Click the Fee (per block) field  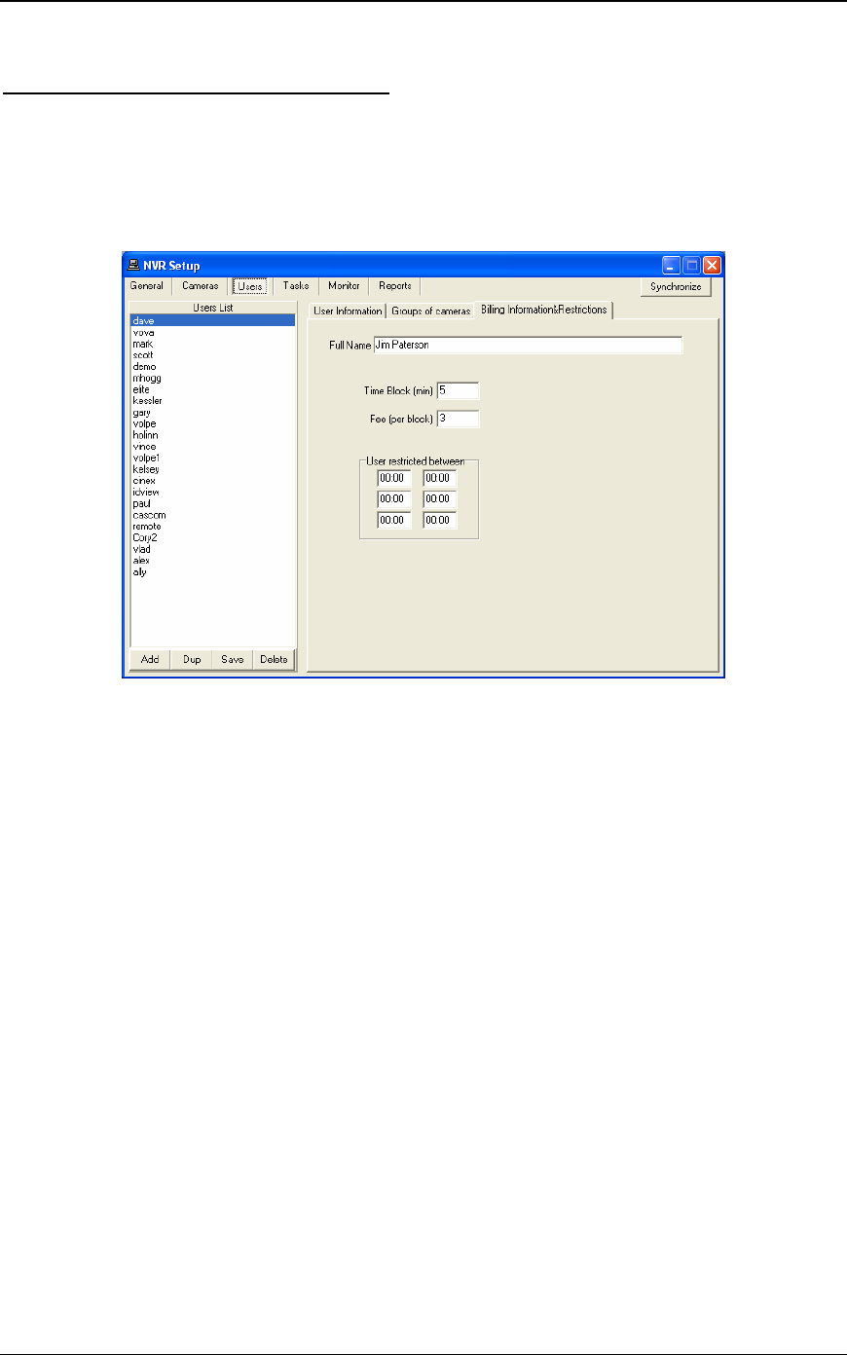click(x=459, y=420)
